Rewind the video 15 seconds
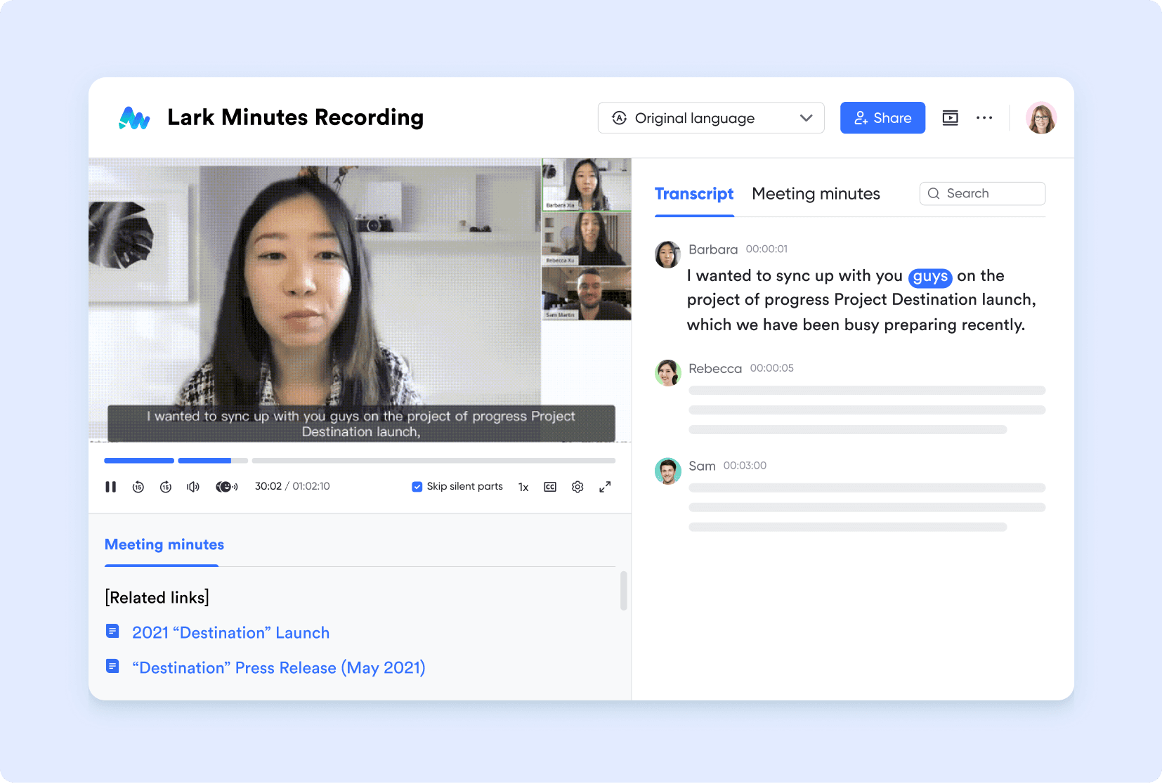Viewport: 1162px width, 784px height. coord(138,487)
